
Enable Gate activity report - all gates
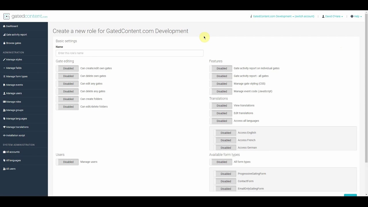click(x=221, y=76)
